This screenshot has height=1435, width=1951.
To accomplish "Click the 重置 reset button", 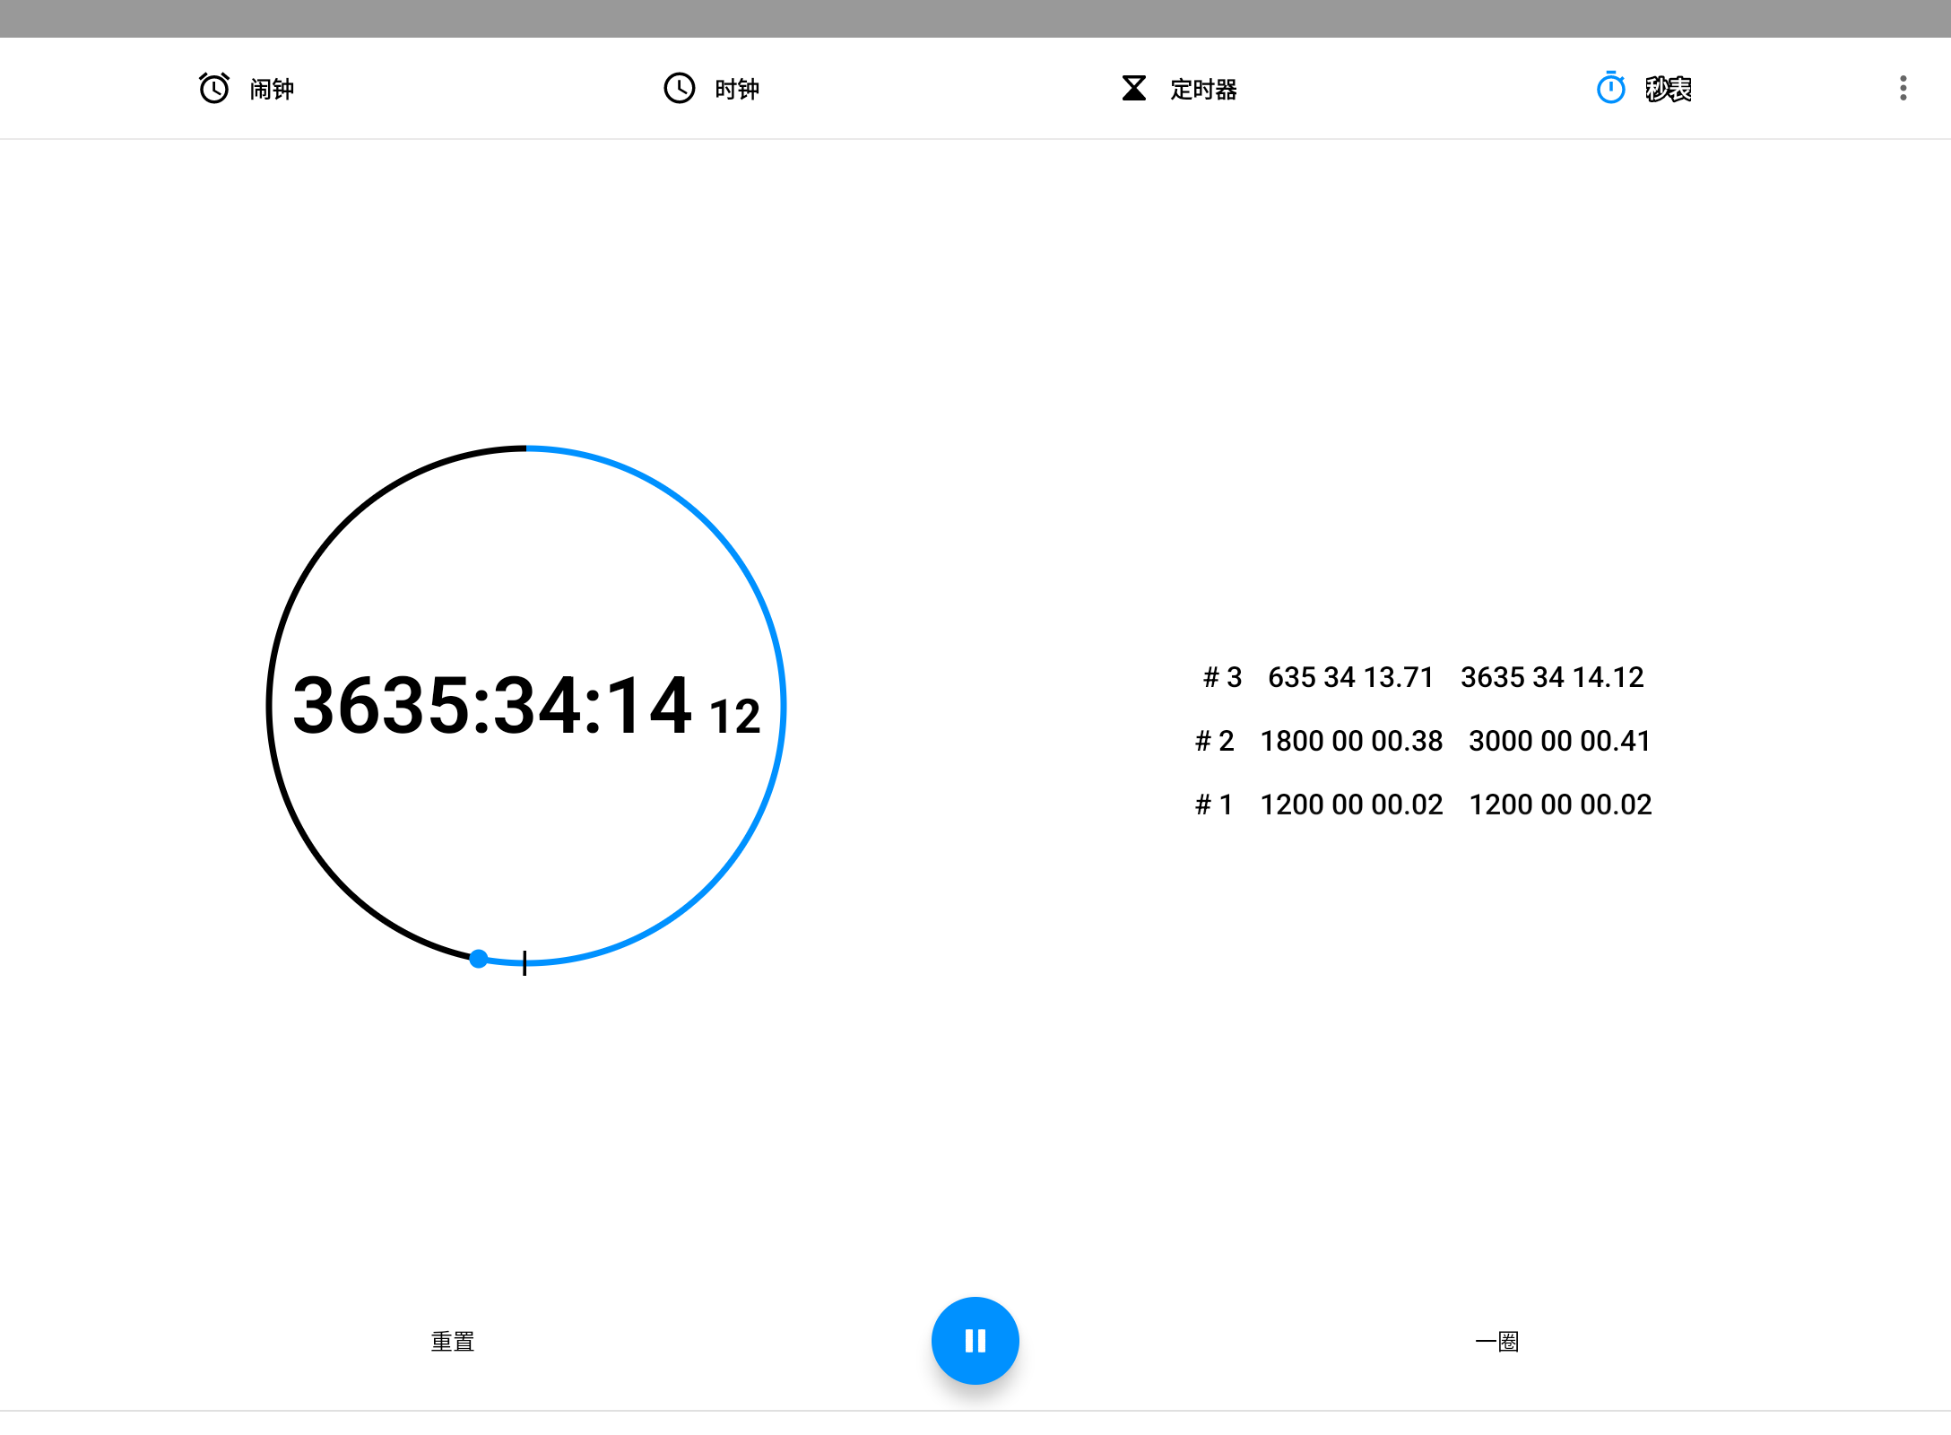I will [453, 1341].
